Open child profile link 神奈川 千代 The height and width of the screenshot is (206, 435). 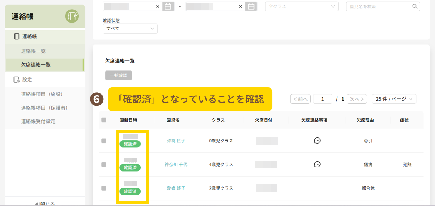tap(176, 164)
